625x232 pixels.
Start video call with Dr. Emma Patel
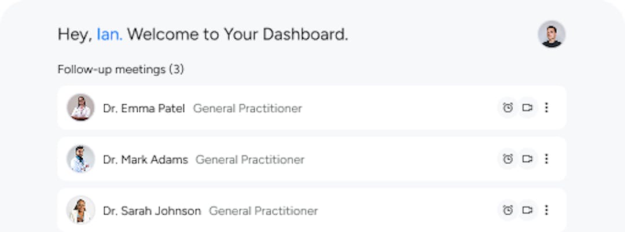click(x=527, y=108)
